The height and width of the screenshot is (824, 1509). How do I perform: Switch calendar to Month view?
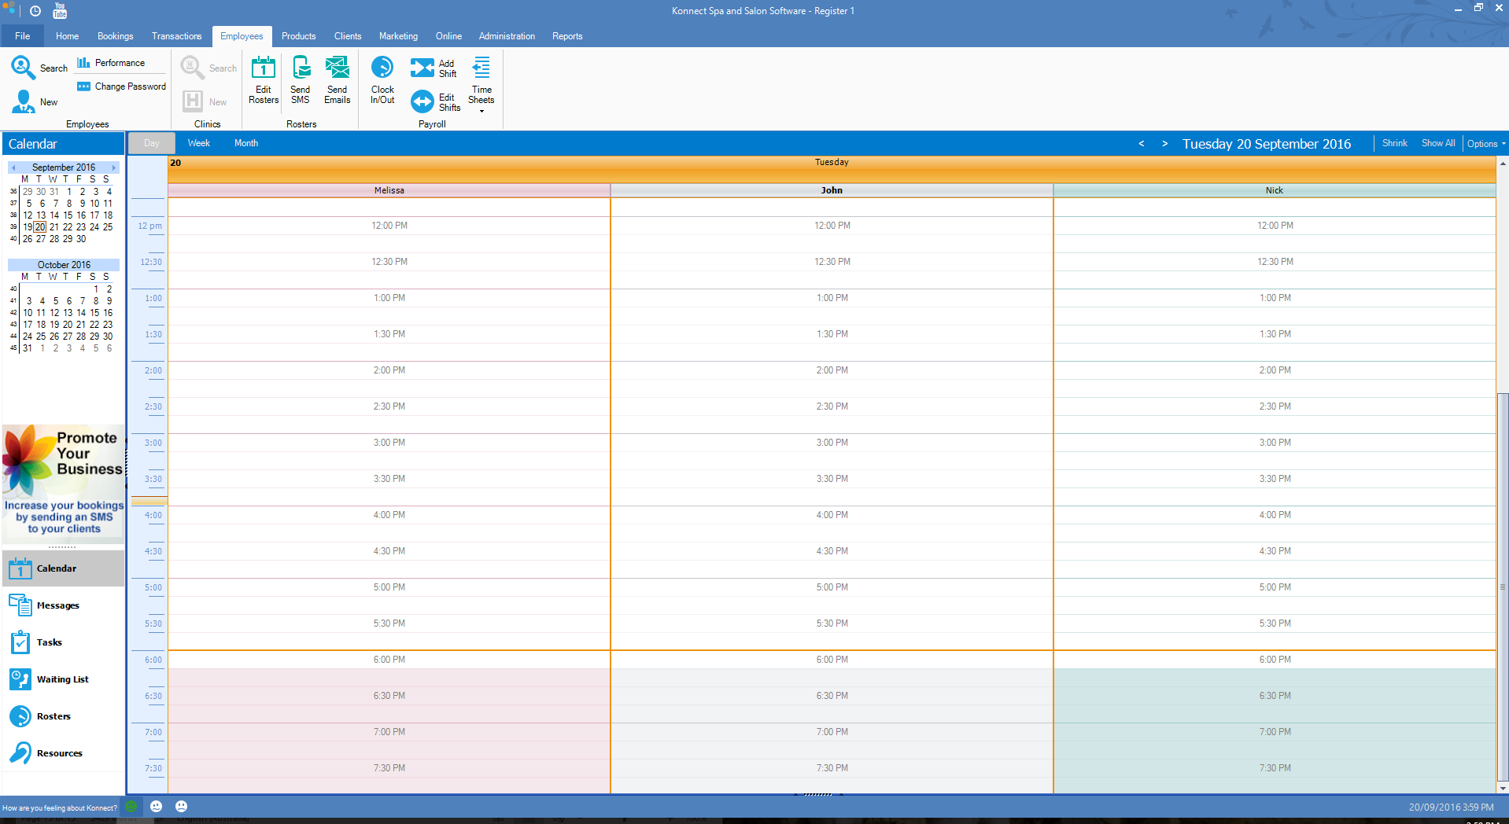tap(245, 143)
